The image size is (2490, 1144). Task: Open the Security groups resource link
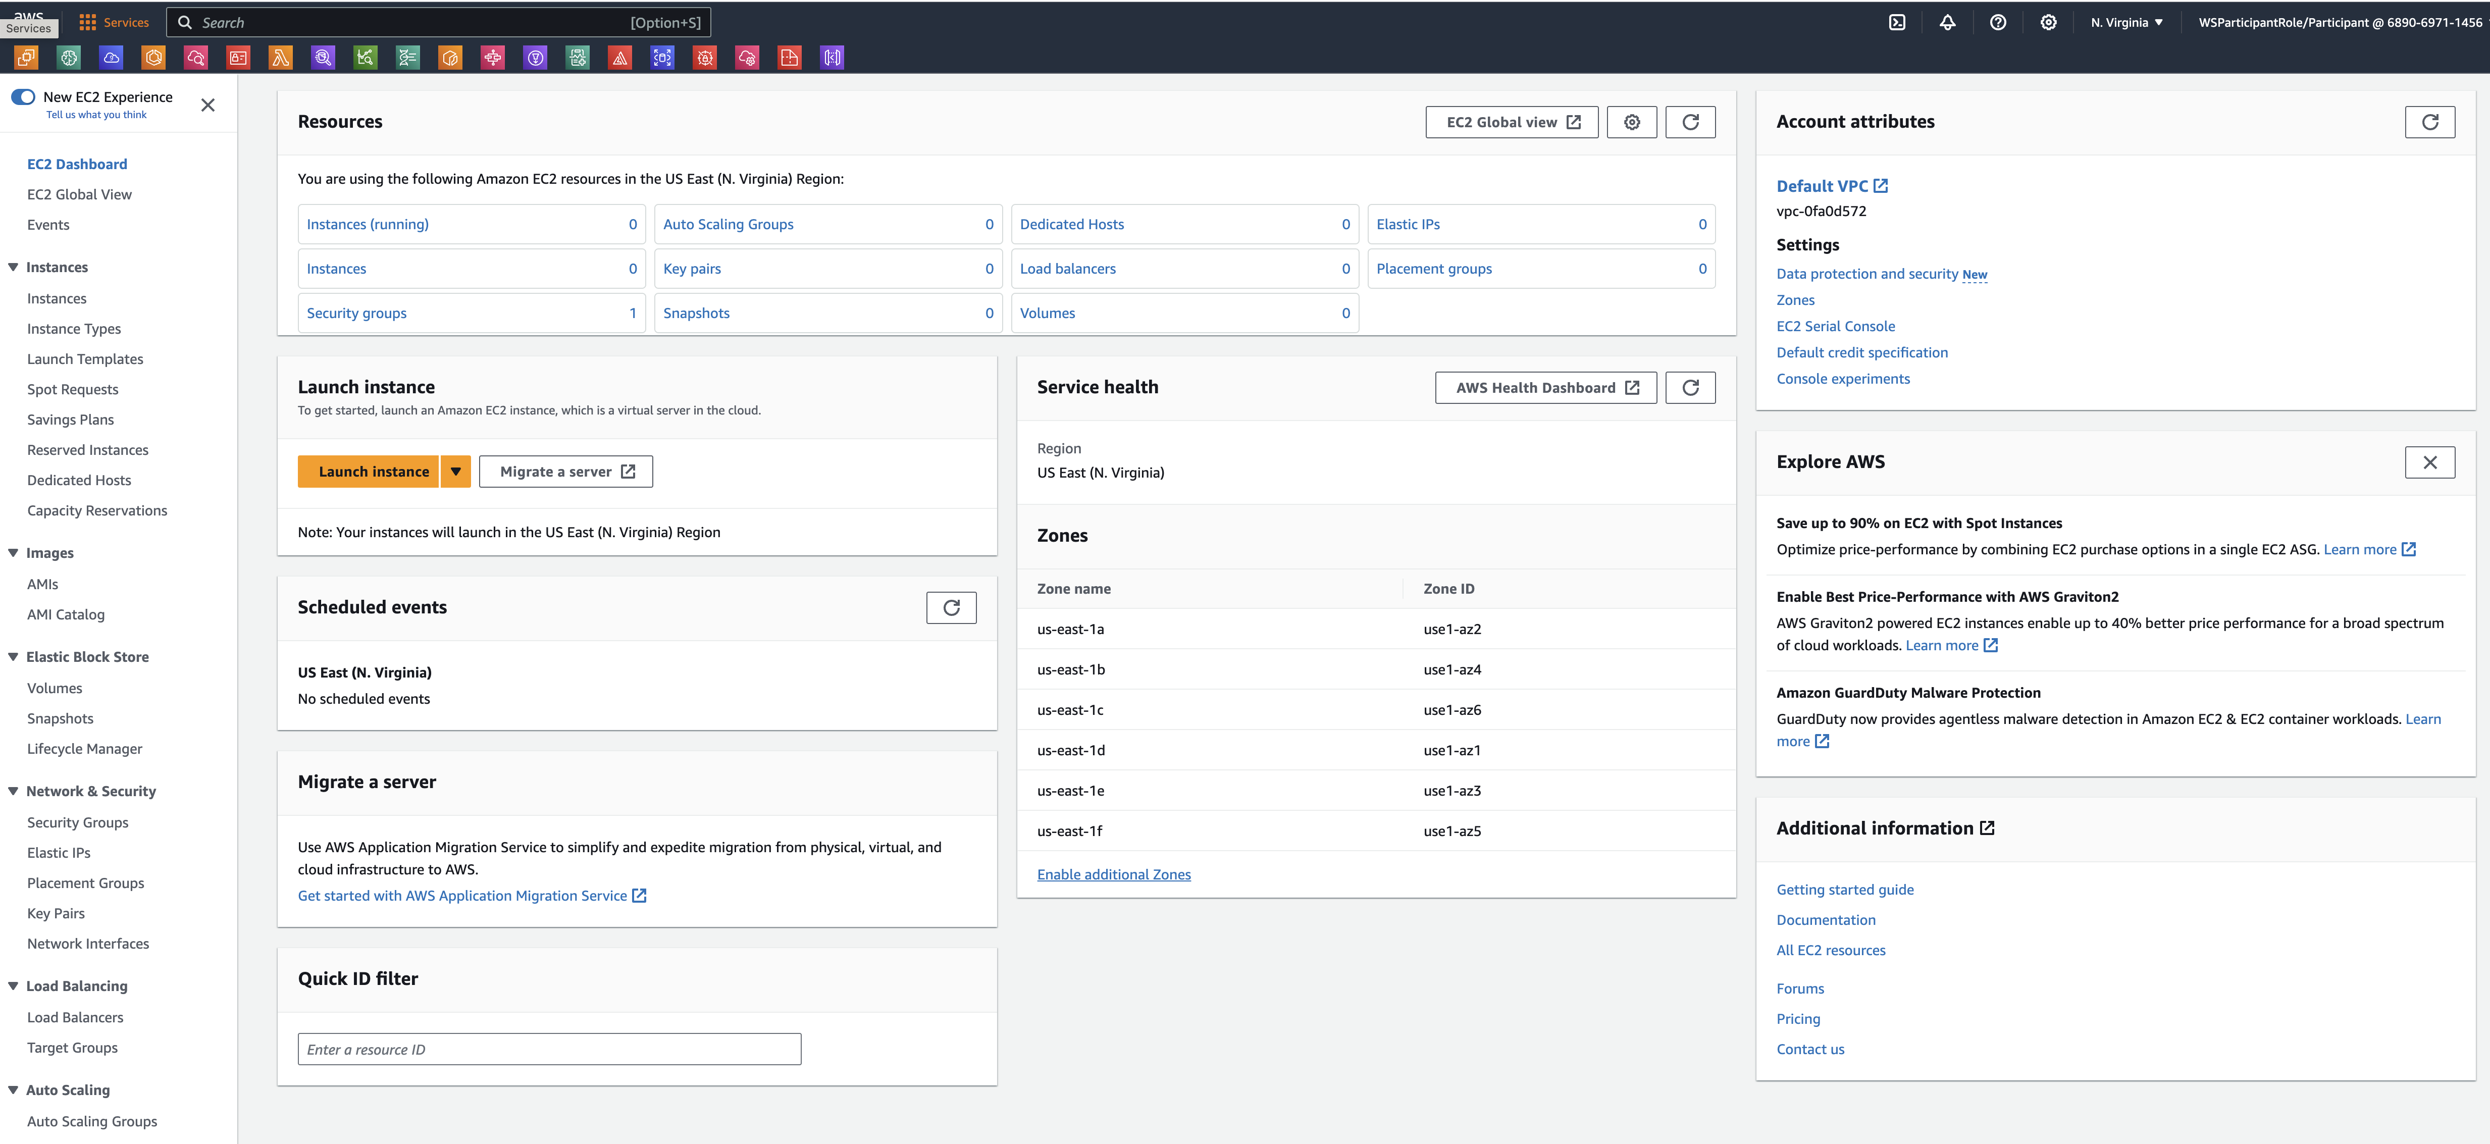356,313
